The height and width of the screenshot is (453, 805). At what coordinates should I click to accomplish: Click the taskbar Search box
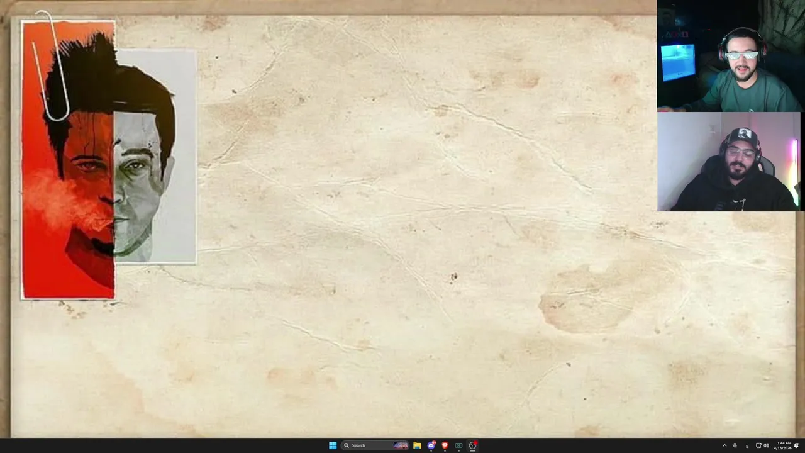(375, 445)
